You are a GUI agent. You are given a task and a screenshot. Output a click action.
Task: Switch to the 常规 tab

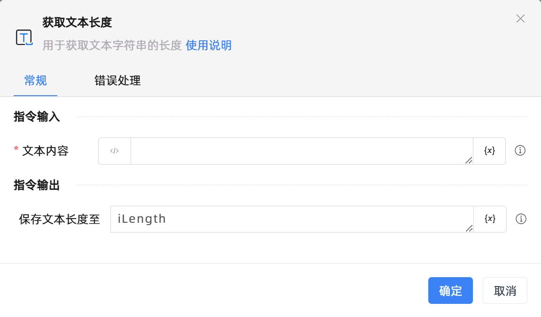point(36,81)
